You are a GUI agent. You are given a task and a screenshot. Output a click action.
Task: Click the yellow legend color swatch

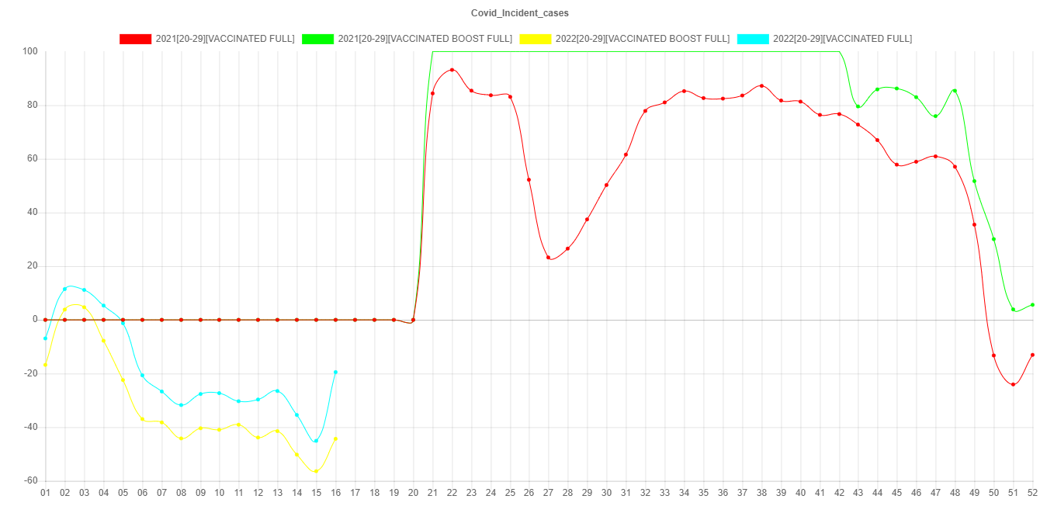point(535,39)
